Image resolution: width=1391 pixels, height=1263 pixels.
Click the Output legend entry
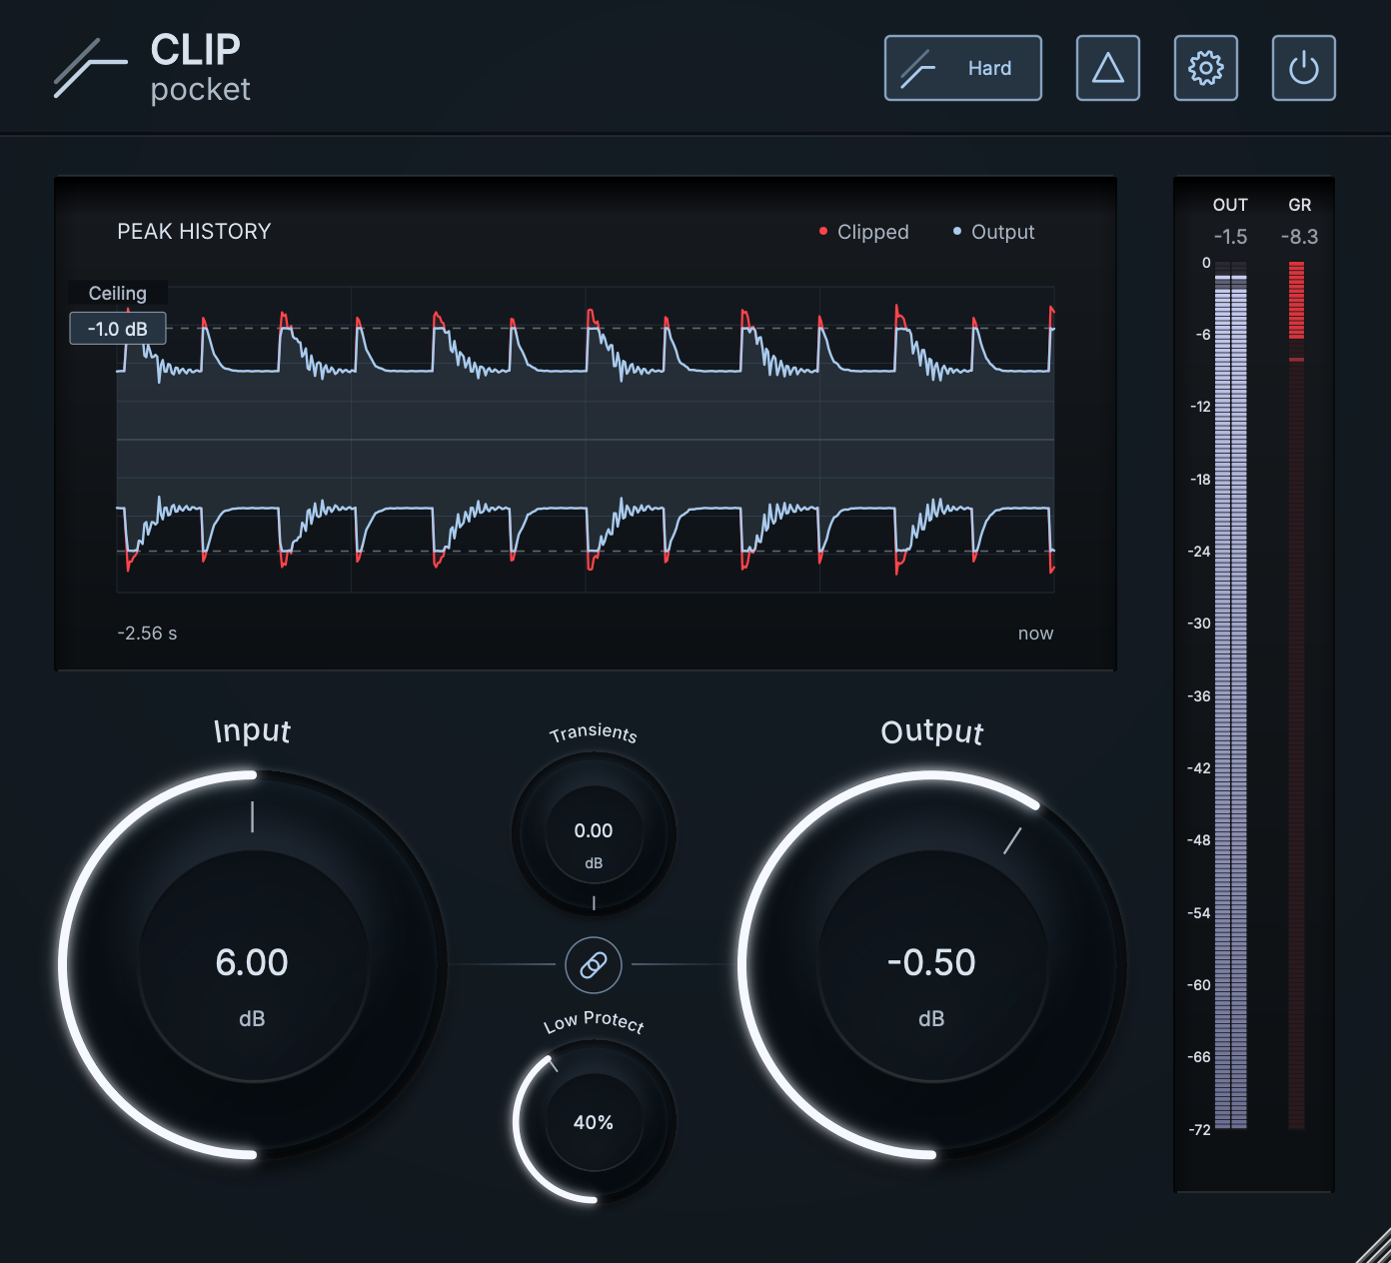(993, 232)
